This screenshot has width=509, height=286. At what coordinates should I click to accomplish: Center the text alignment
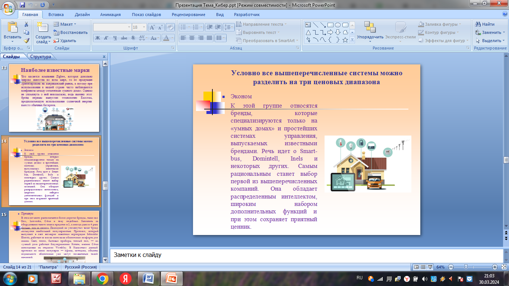192,38
